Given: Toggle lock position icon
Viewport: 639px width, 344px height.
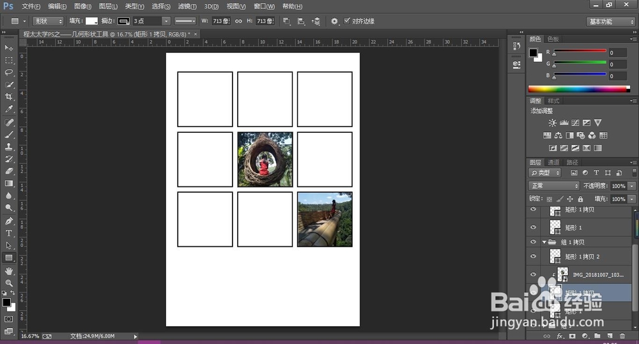Looking at the screenshot, I should [570, 199].
